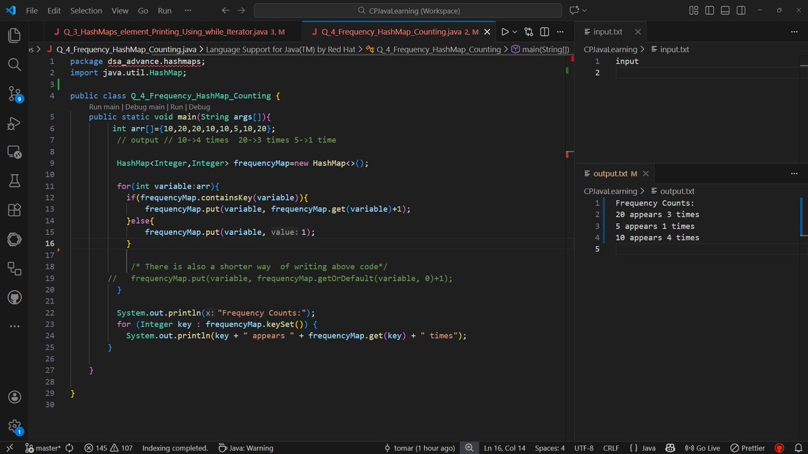The height and width of the screenshot is (454, 808).
Task: Open the Selection menu
Action: pos(86,11)
